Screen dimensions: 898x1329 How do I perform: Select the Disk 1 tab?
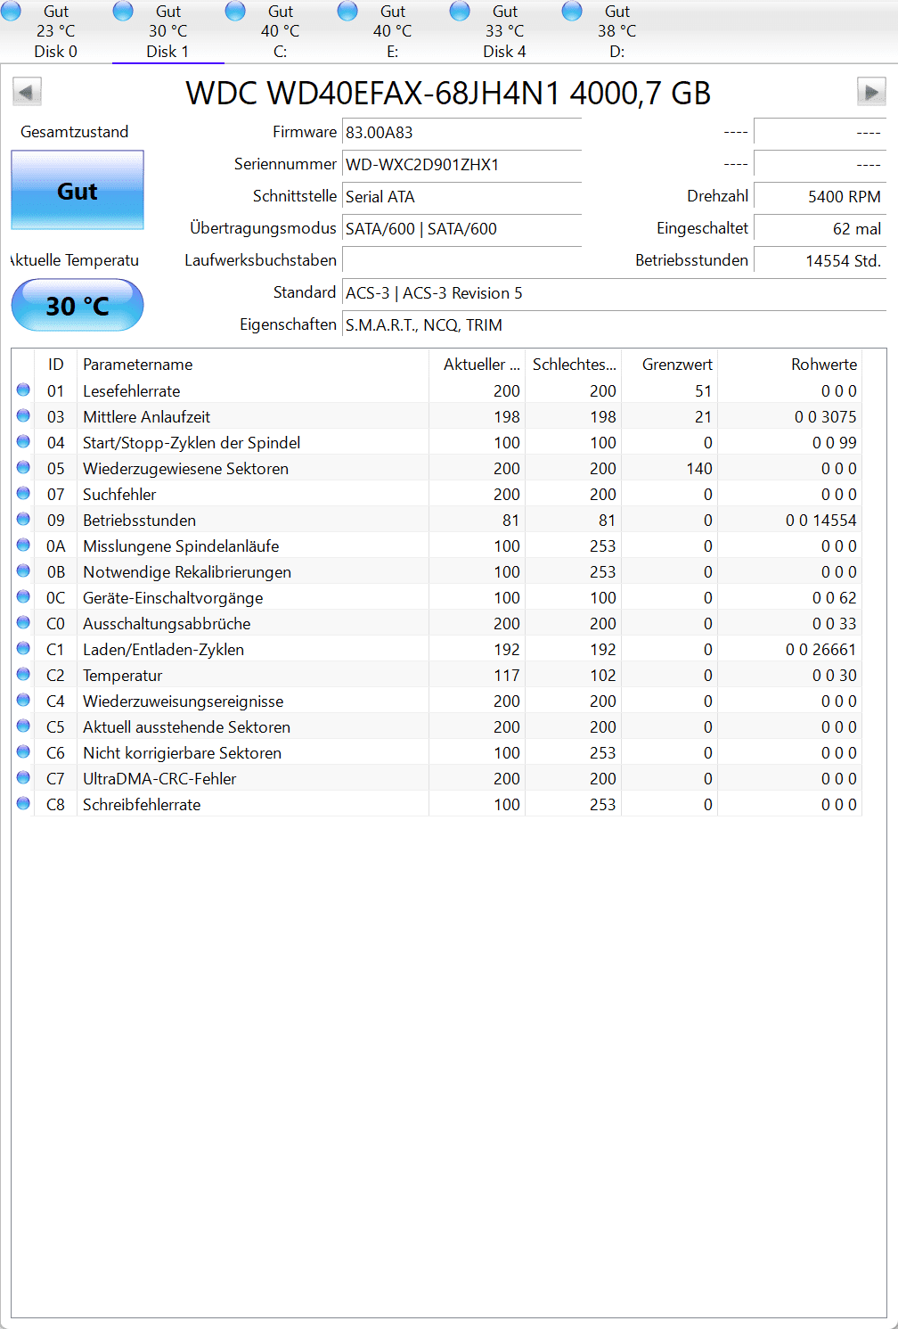(168, 31)
